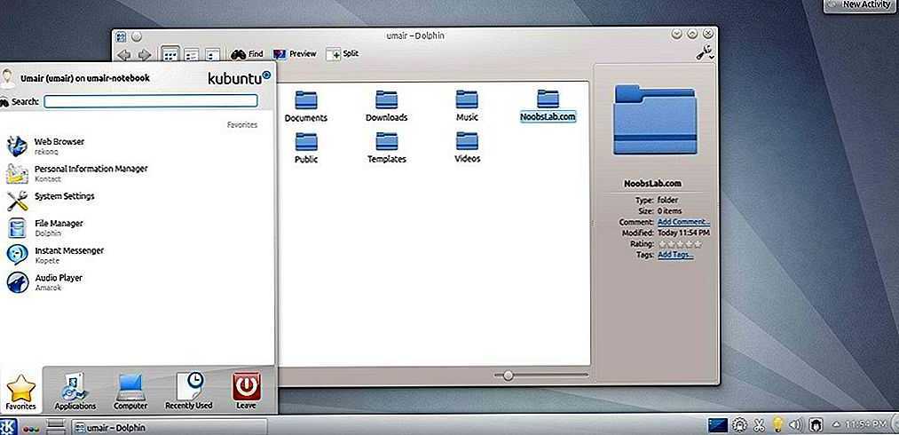Click the yellow lightbulb tray icon

(x=777, y=425)
